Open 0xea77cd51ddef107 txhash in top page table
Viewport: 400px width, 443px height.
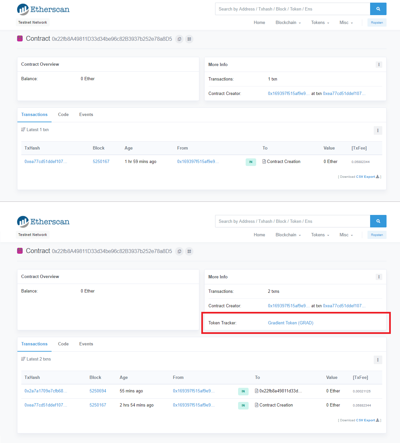coord(46,161)
